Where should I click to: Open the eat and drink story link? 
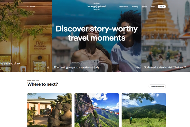pyautogui.click(x=10, y=63)
